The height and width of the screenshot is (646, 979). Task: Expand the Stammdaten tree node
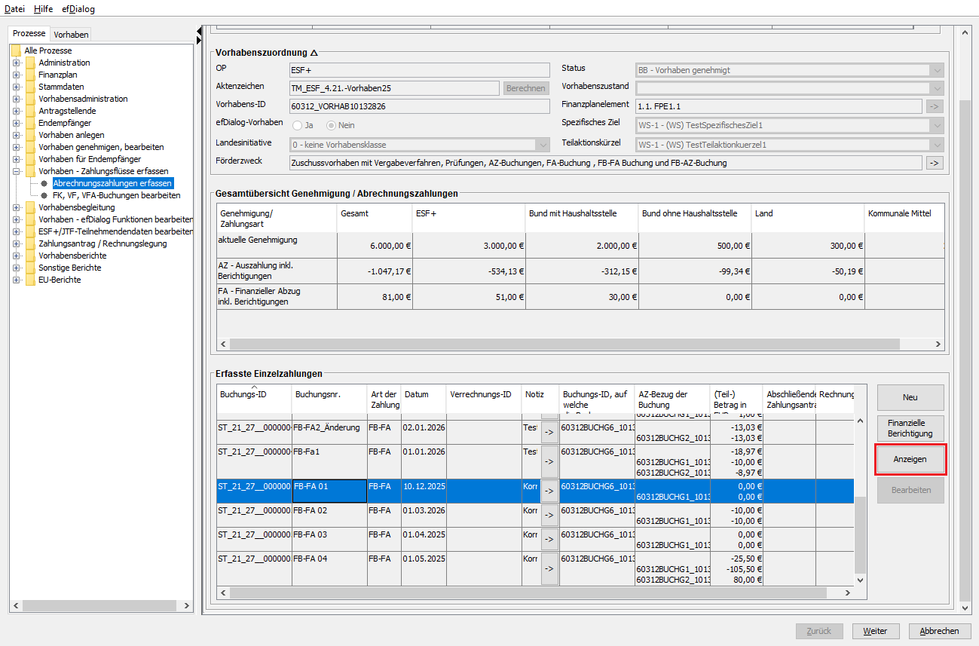[16, 87]
